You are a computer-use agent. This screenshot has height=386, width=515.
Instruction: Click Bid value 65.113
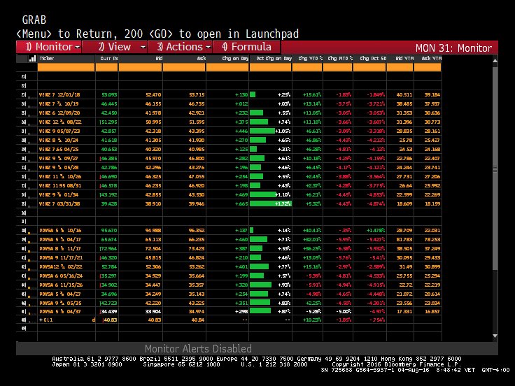pyautogui.click(x=153, y=240)
